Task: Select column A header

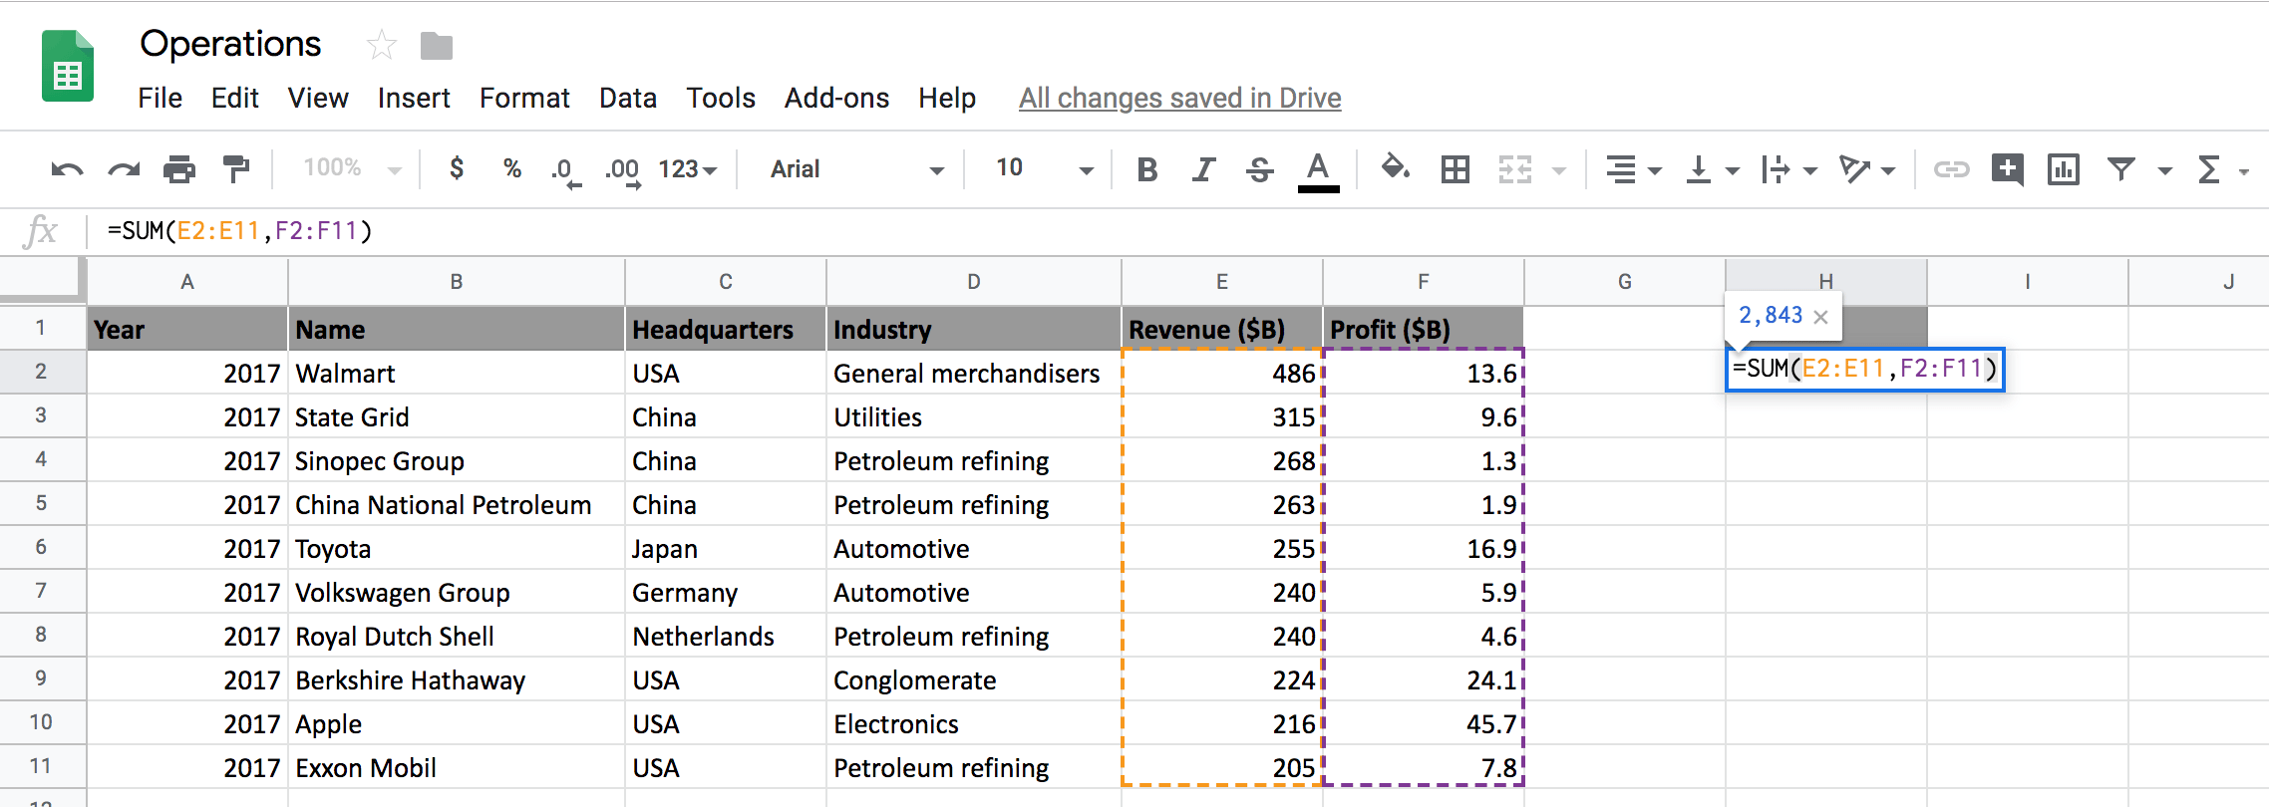Action: [187, 282]
